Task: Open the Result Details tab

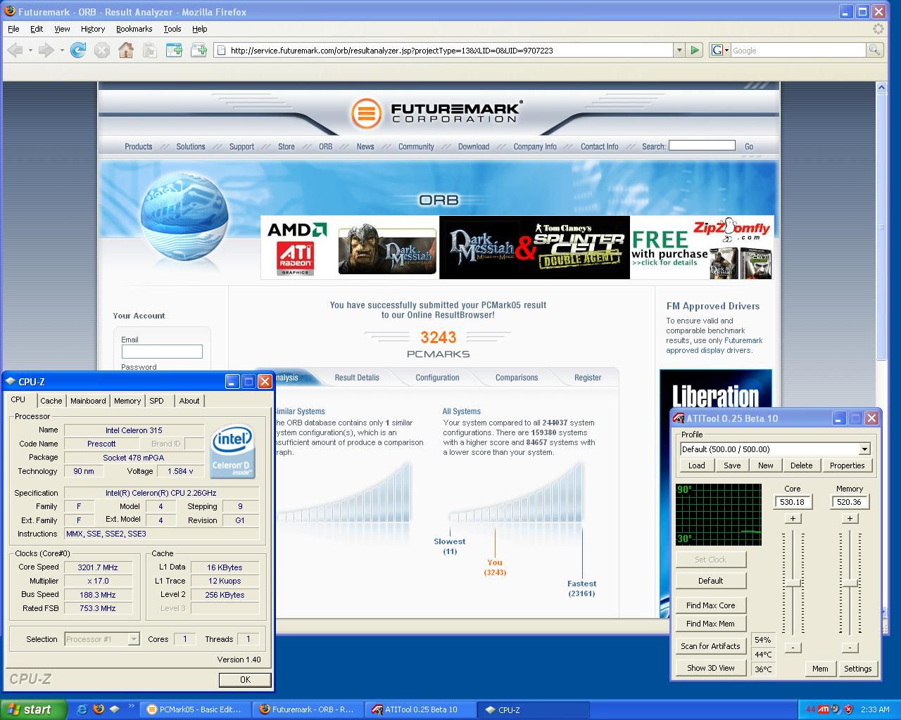Action: point(357,378)
